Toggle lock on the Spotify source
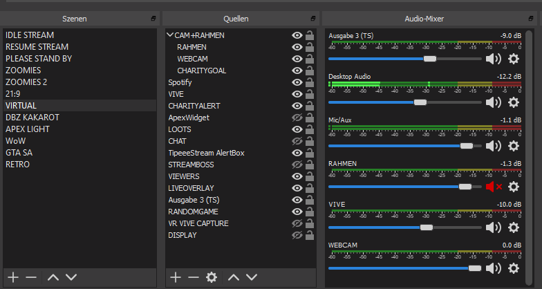542x289 pixels. click(x=310, y=82)
